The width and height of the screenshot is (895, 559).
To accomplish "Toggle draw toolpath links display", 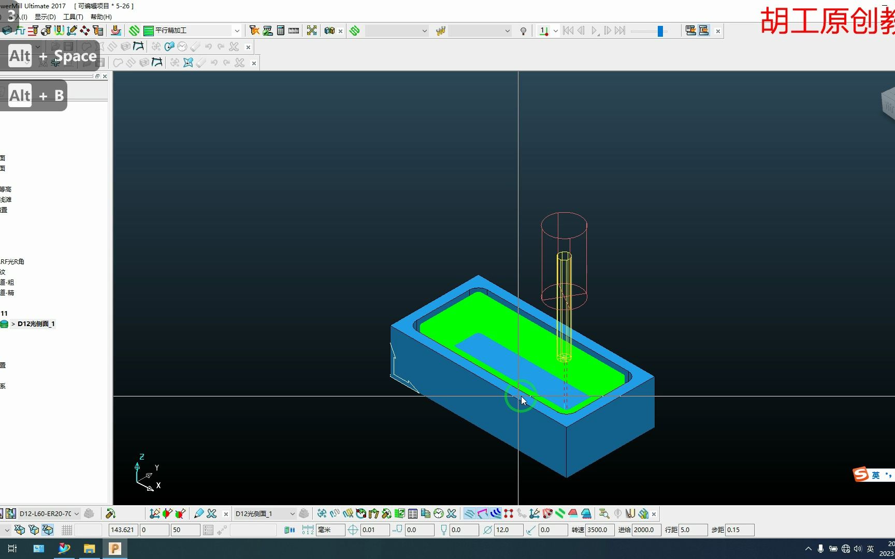I will (x=496, y=513).
